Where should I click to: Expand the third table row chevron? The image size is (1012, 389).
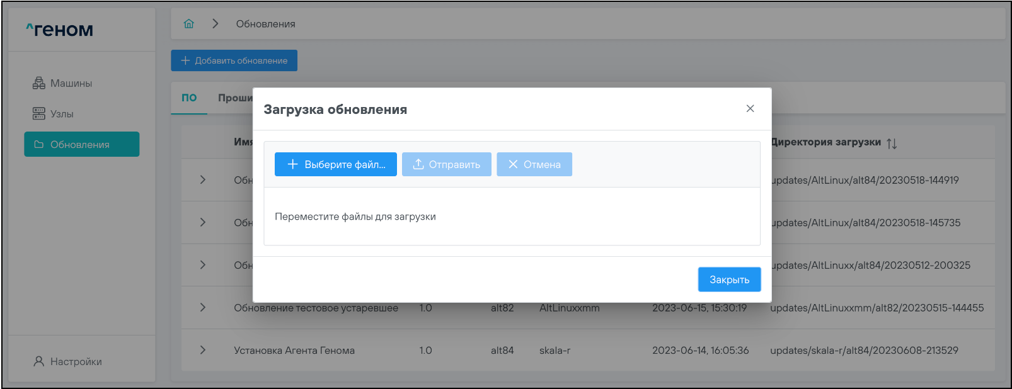click(x=202, y=265)
